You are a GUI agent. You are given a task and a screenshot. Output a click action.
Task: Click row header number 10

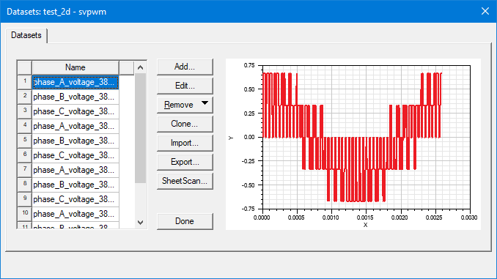click(x=25, y=214)
